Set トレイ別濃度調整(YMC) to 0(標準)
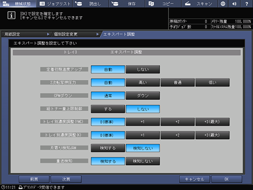The width and height of the screenshot is (253, 190). click(108, 122)
